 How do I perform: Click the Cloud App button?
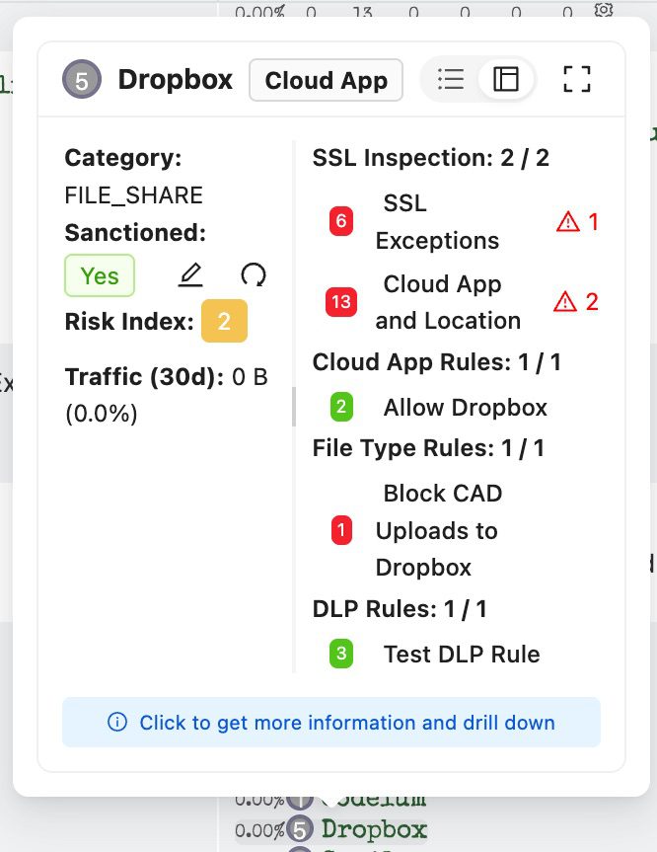click(326, 80)
